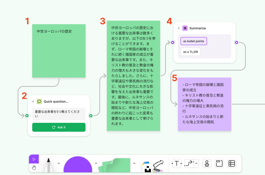Pick the pen marker tool
Image resolution: width=265 pixels, height=175 pixels.
coord(48,165)
